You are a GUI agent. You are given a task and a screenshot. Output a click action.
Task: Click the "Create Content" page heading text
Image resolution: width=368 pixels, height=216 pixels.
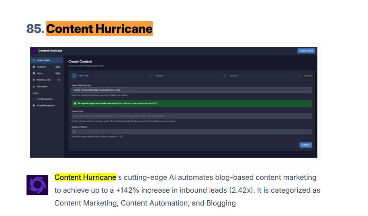(x=80, y=62)
